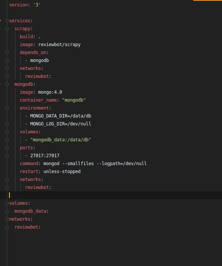Fold the depends_on section

point(7,53)
